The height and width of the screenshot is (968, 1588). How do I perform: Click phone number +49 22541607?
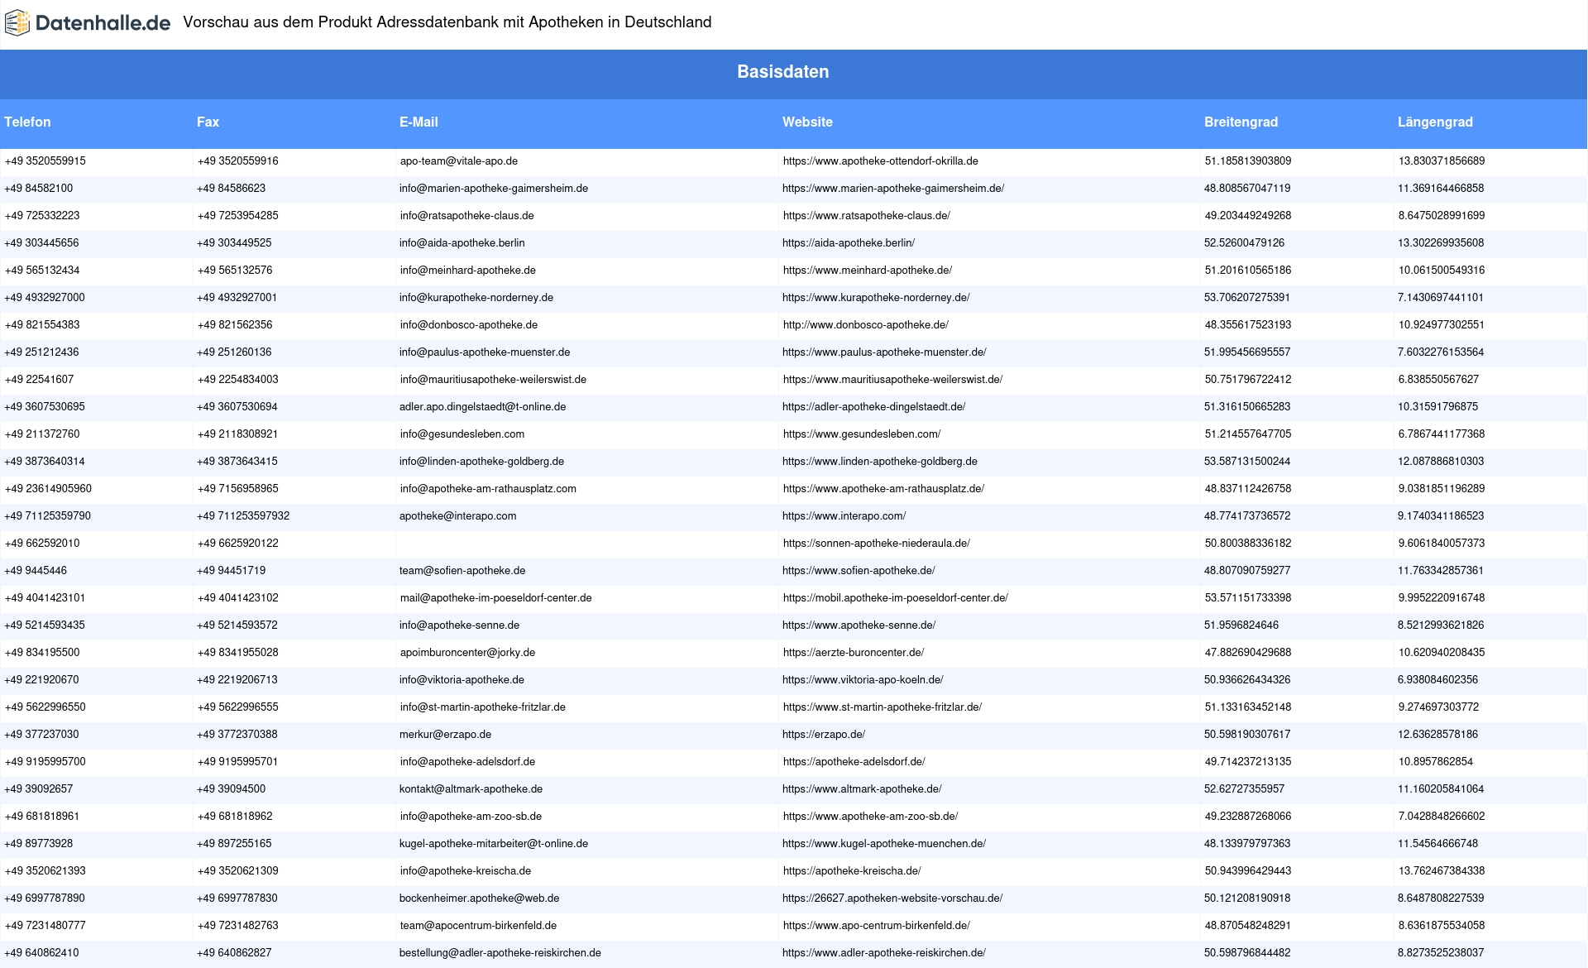40,380
